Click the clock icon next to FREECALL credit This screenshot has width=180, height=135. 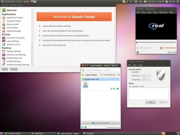[119, 75]
